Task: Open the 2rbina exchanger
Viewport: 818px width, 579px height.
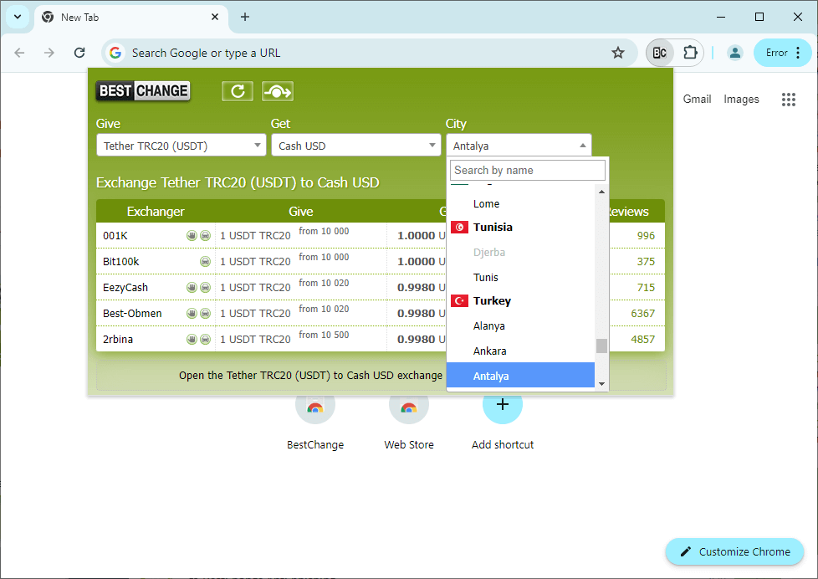Action: click(118, 340)
